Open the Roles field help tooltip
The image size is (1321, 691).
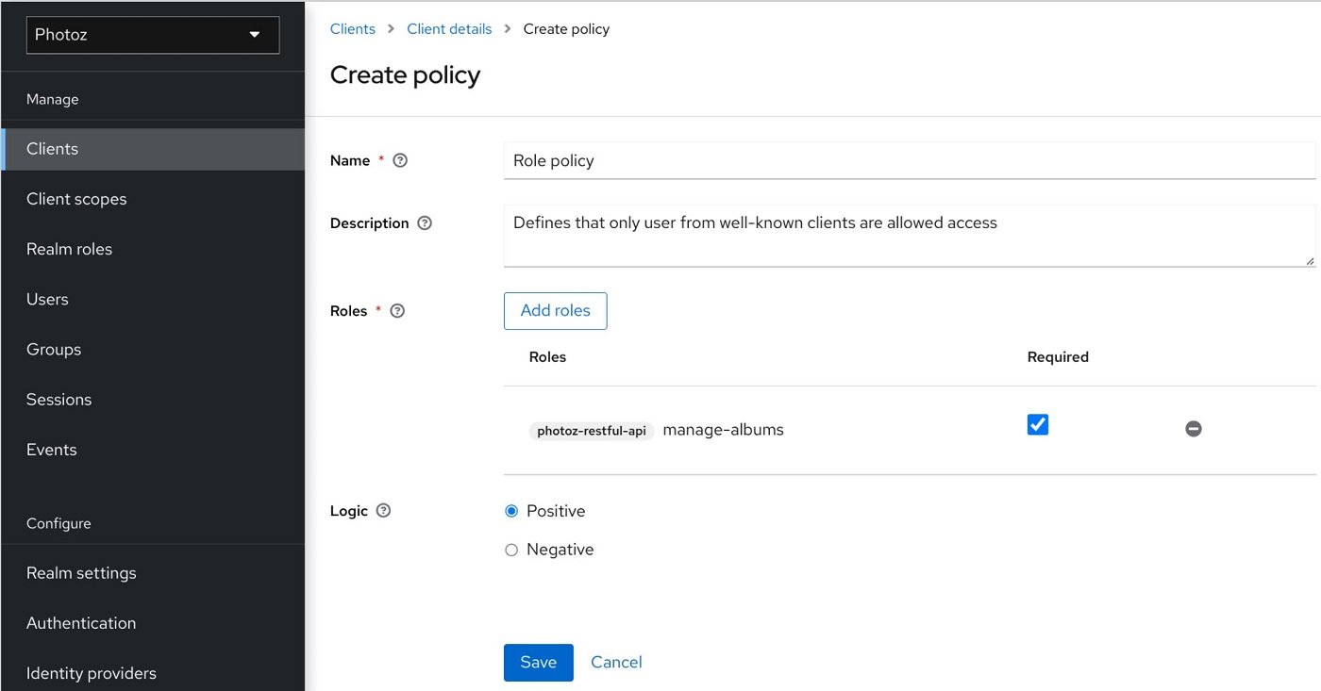click(x=396, y=310)
